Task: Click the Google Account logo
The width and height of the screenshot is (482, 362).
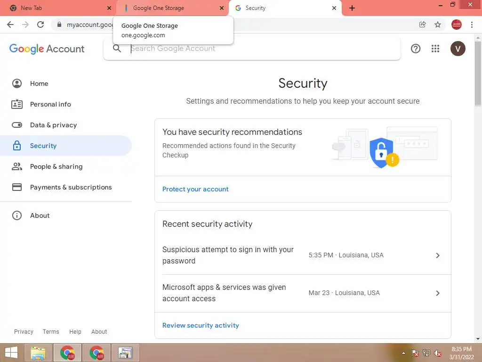Action: [47, 49]
